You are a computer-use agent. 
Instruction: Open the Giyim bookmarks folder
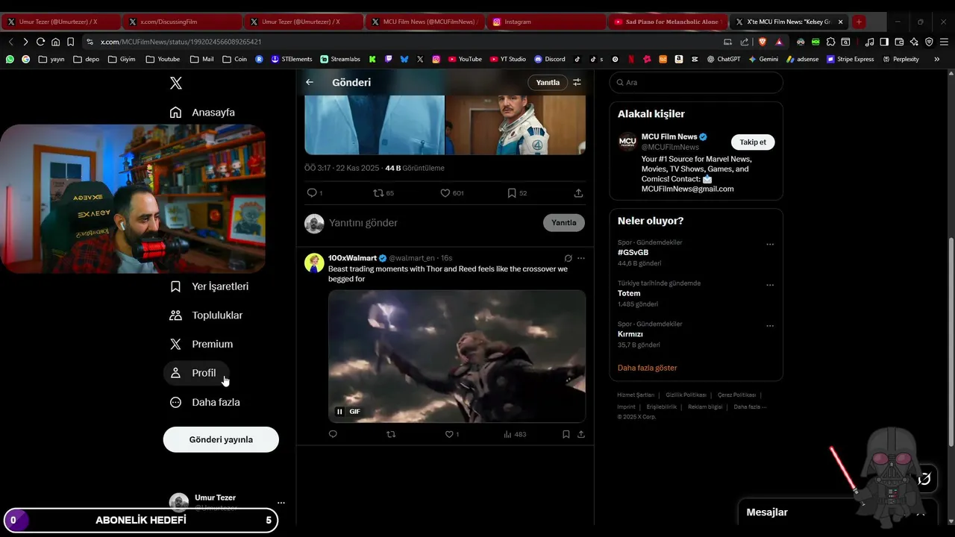tap(122, 59)
